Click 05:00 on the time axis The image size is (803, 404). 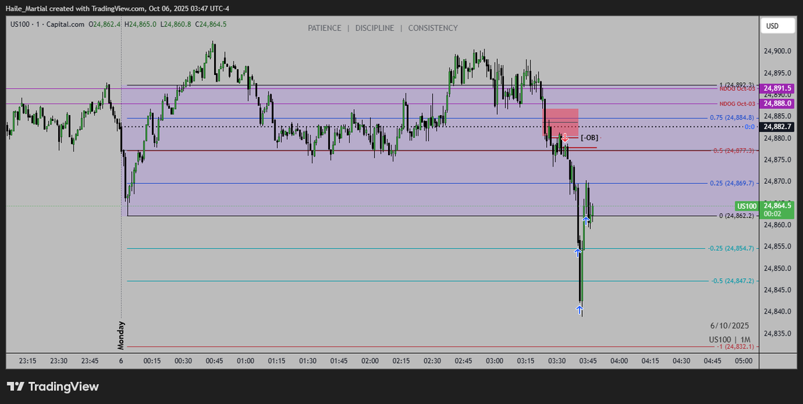[x=743, y=361]
